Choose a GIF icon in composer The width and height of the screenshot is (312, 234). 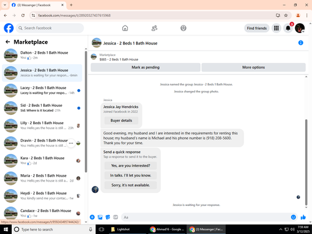tap(115, 217)
